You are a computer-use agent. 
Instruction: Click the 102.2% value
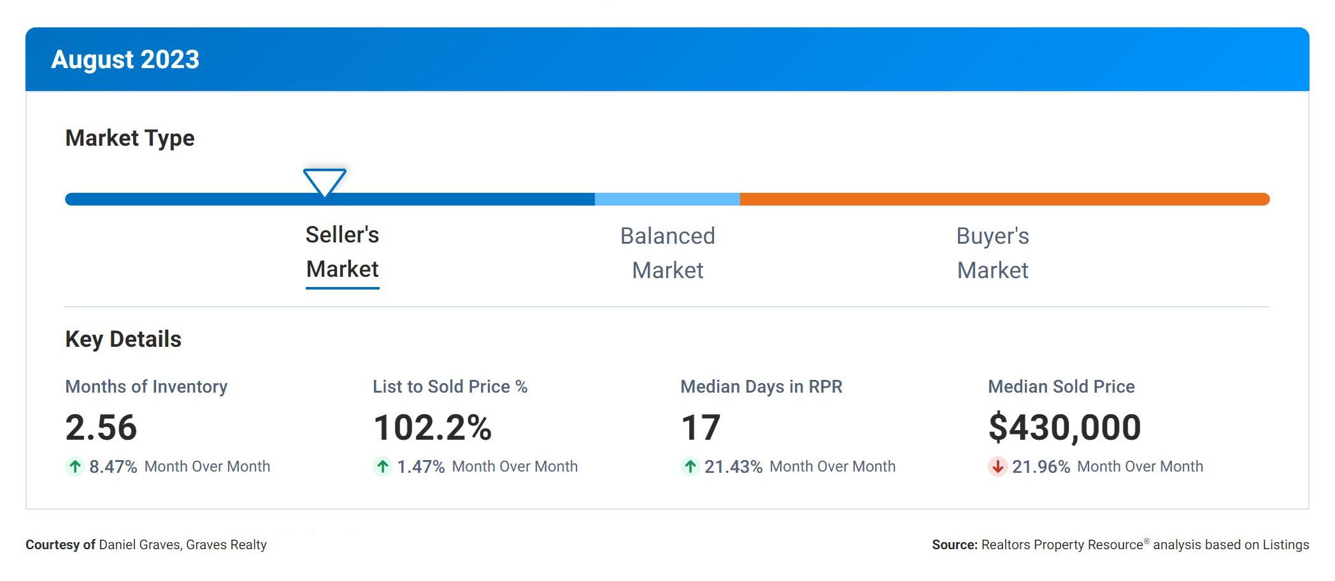432,427
